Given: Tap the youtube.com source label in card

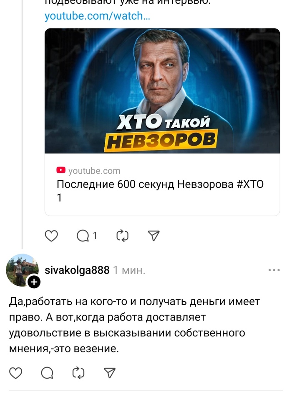Looking at the screenshot, I should pos(94,171).
